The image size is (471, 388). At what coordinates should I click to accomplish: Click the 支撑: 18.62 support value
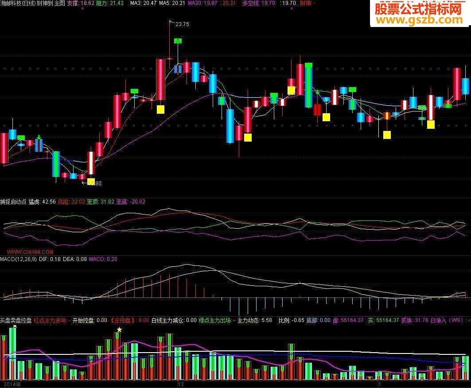[81, 3]
